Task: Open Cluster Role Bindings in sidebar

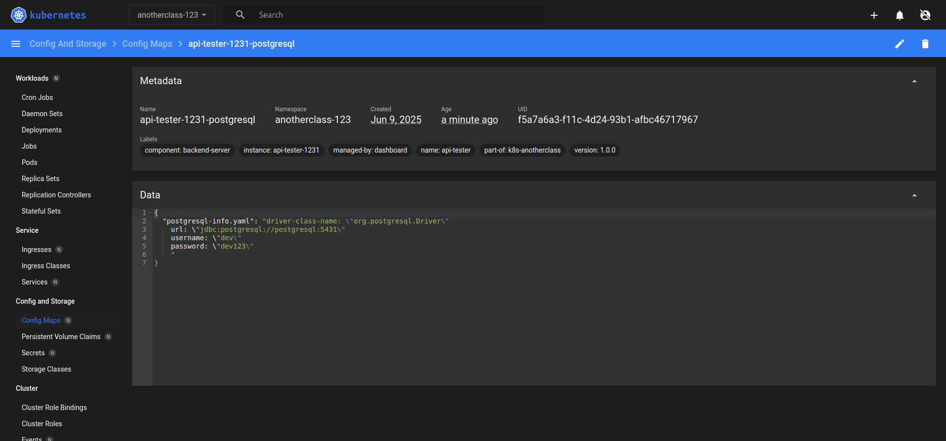Action: 54,408
